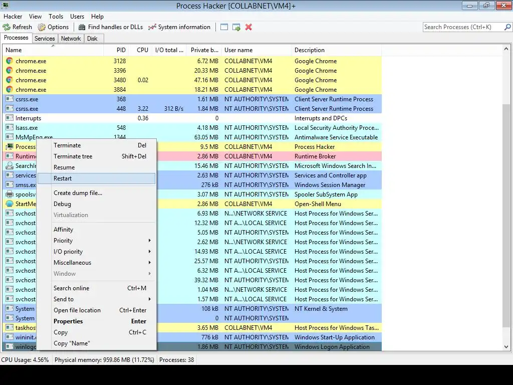Screen dimensions: 513x385
Task: Sort by the Name column header
Action: tap(53, 50)
